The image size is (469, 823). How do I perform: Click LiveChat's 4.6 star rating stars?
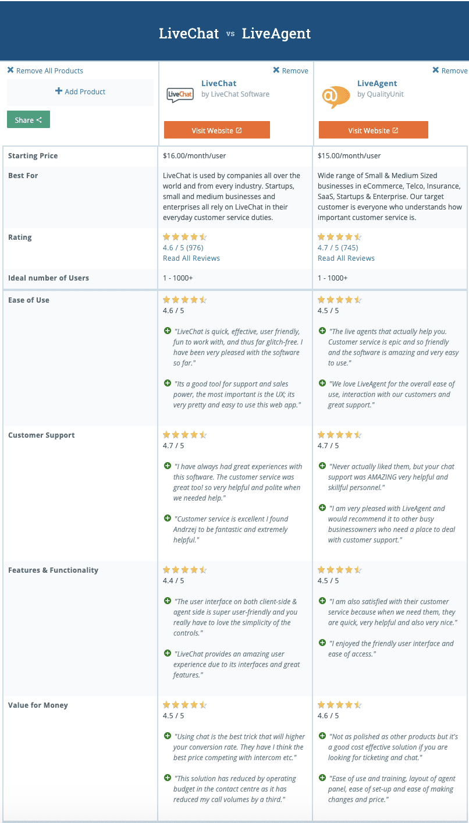pyautogui.click(x=184, y=236)
